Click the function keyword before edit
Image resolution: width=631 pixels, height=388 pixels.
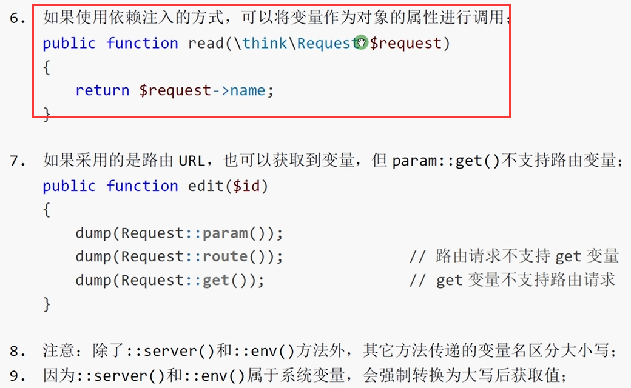142,186
